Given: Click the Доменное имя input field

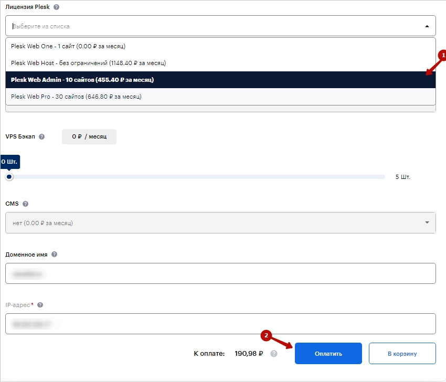Looking at the screenshot, I should [x=220, y=273].
